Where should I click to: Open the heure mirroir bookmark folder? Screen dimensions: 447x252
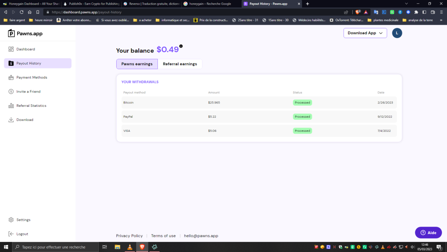[x=40, y=20]
